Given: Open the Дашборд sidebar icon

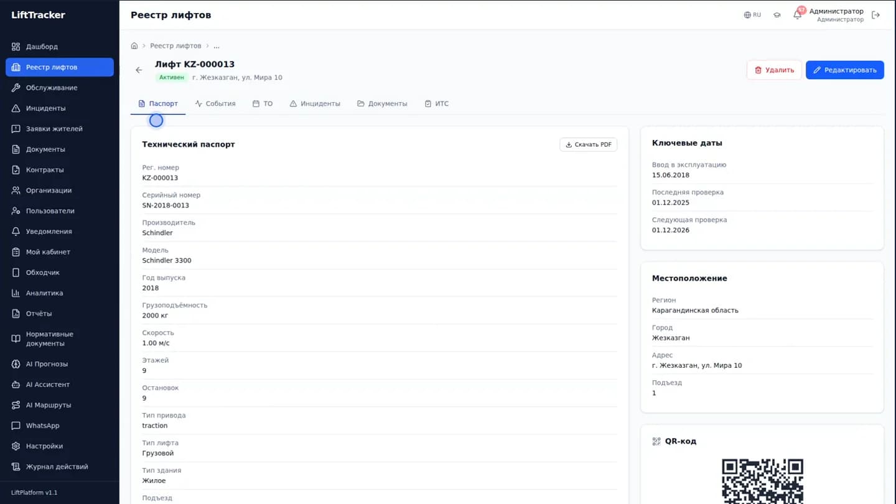Looking at the screenshot, I should point(16,47).
